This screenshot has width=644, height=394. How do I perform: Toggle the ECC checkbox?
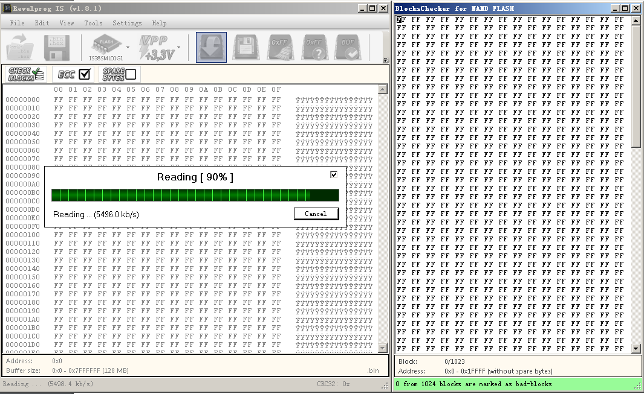pyautogui.click(x=85, y=74)
